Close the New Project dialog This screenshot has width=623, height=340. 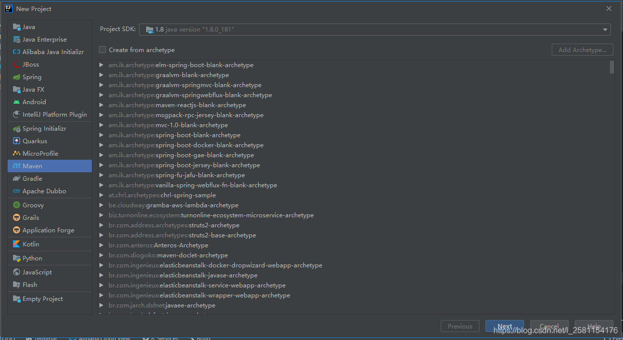(609, 9)
